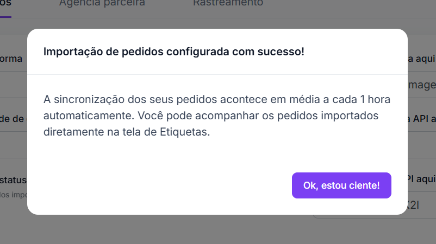Click the divider line under the dialog title
This screenshot has width=436, height=244.
click(x=217, y=74)
